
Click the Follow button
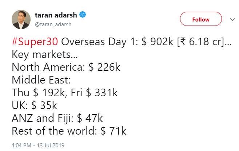point(201,19)
